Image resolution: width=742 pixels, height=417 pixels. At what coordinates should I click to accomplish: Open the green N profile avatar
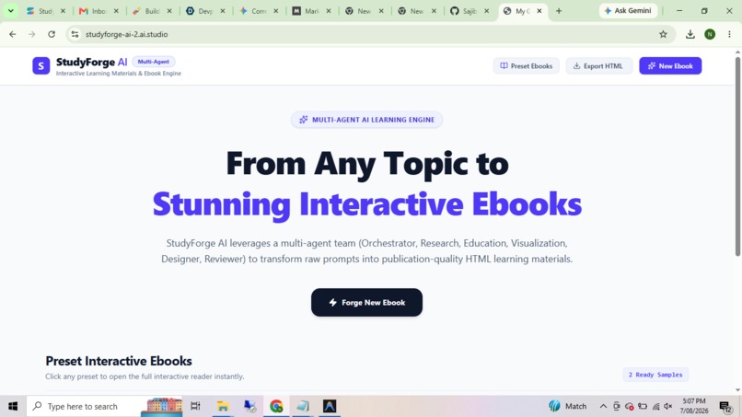(710, 34)
